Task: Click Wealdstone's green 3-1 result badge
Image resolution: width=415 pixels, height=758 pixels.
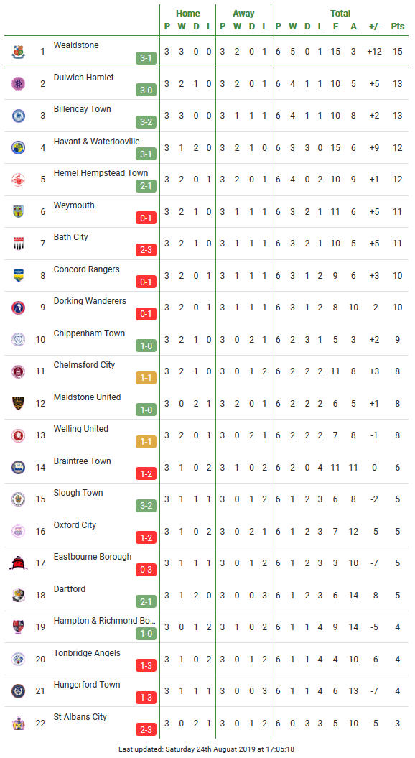Action: tap(146, 58)
